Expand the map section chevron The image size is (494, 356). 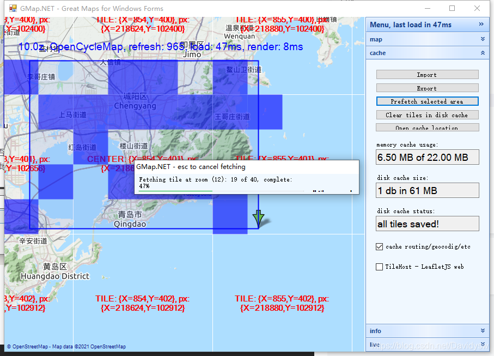[483, 39]
